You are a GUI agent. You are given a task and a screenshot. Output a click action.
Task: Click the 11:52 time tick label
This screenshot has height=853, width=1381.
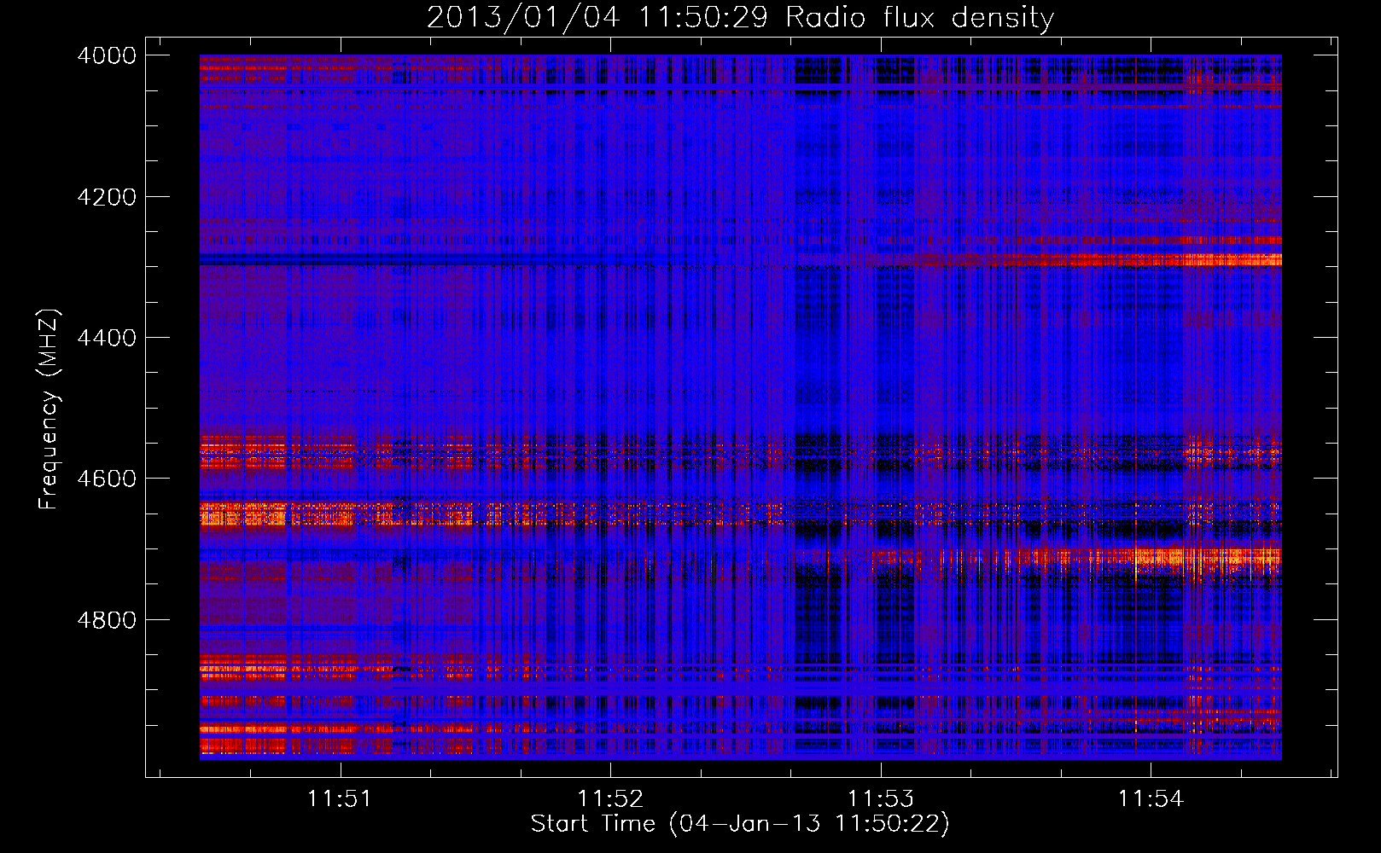(x=610, y=798)
